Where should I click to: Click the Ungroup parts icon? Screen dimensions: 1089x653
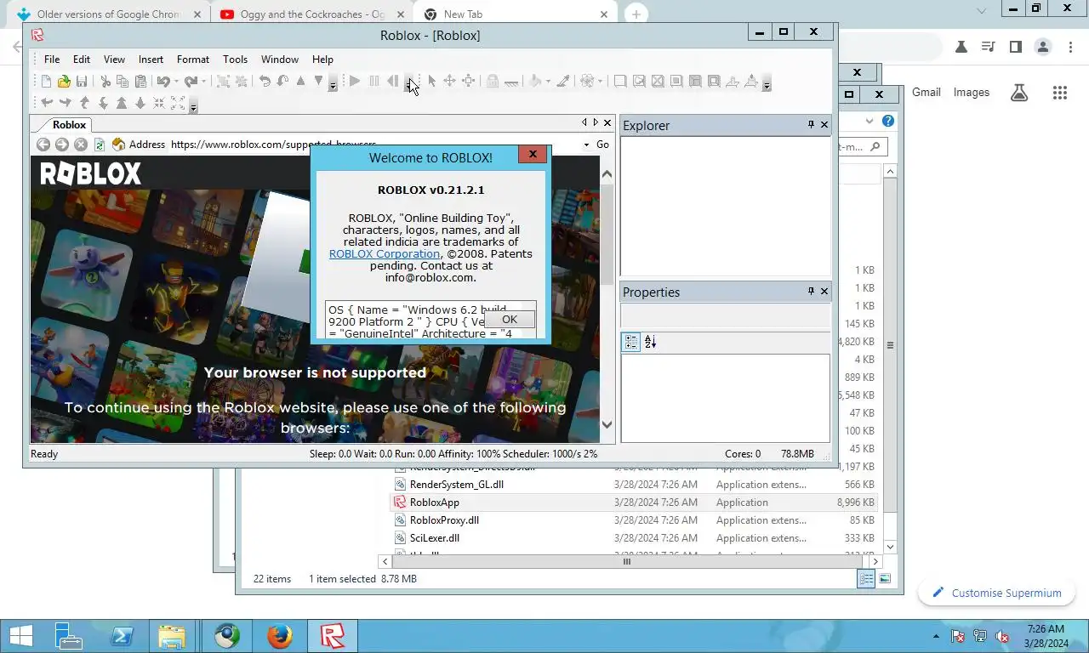(x=241, y=82)
